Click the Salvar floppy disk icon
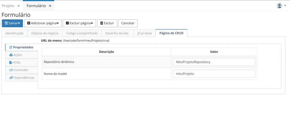This screenshot has height=114, width=290. [x=6, y=23]
